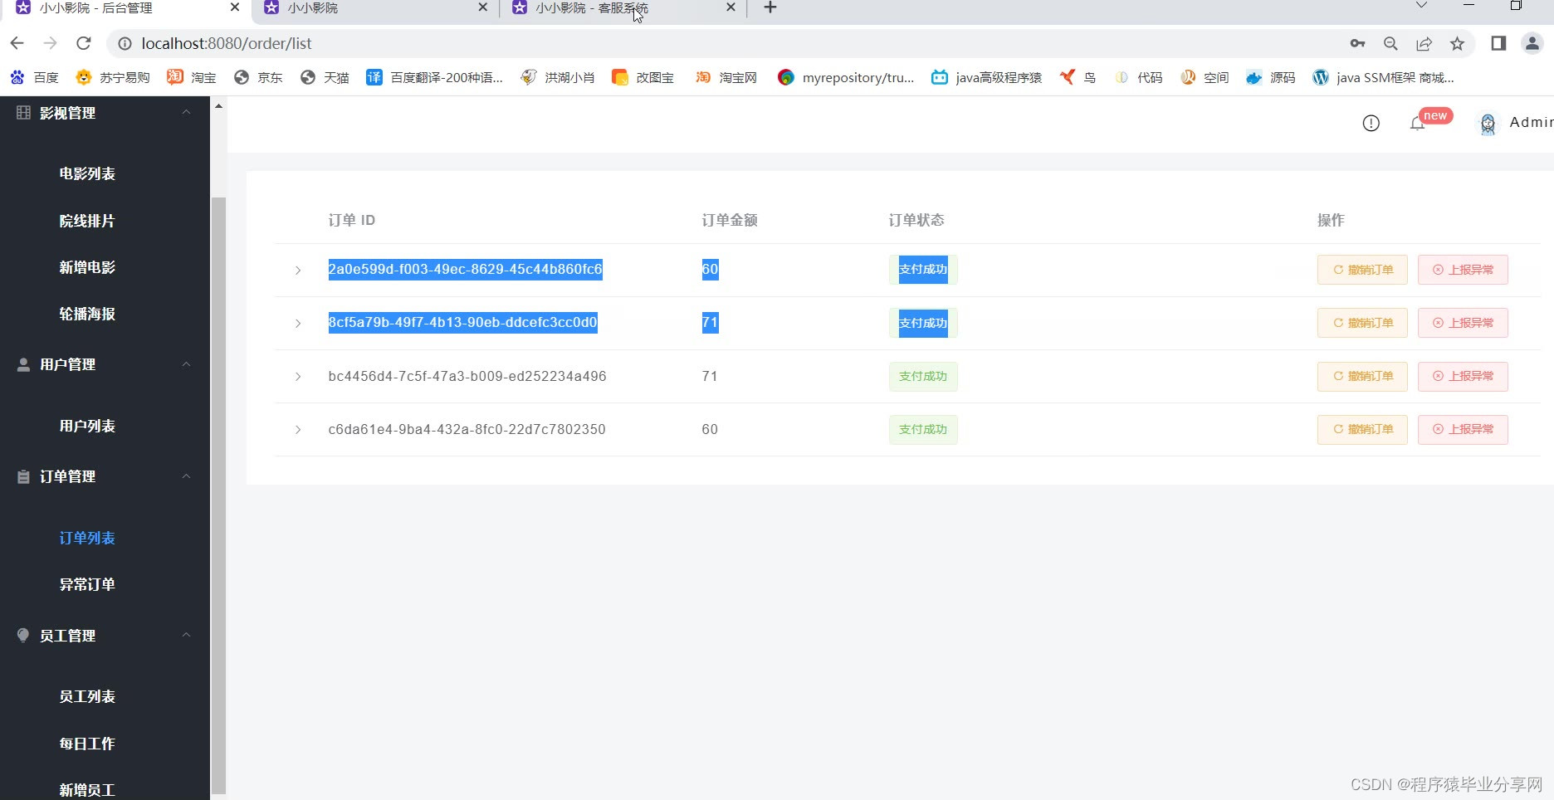The height and width of the screenshot is (800, 1554).
Task: Open 电影列表 in the sidebar
Action: click(x=87, y=173)
